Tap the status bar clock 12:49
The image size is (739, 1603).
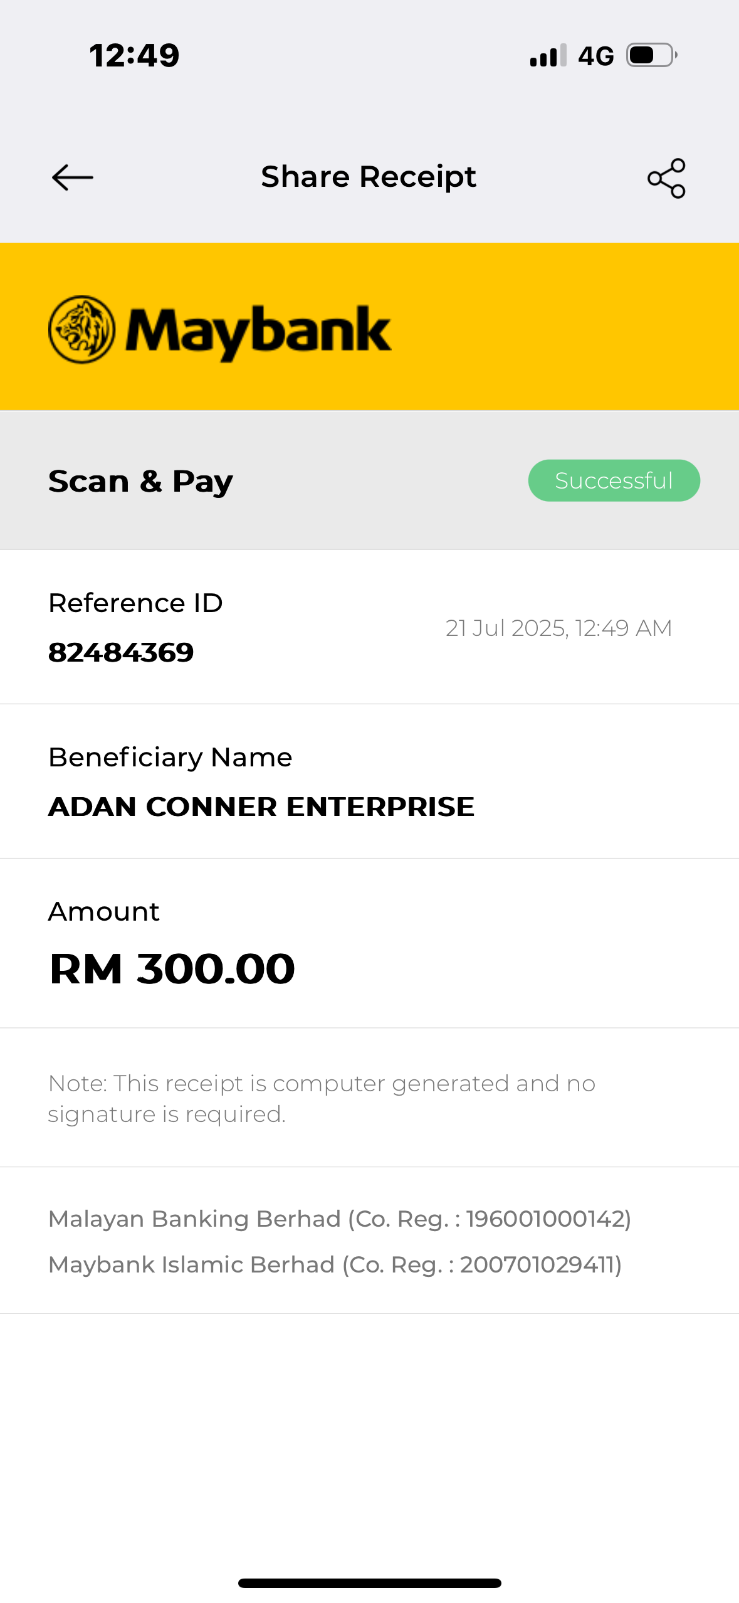pyautogui.click(x=134, y=55)
